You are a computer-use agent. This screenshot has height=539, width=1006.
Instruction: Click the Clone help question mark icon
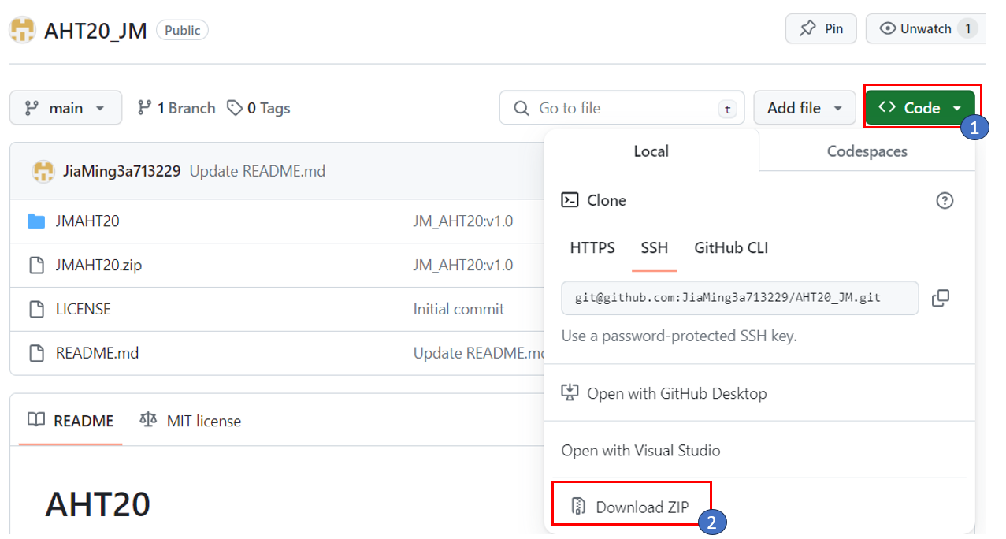point(945,200)
